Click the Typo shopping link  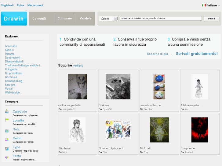[x=16, y=147]
